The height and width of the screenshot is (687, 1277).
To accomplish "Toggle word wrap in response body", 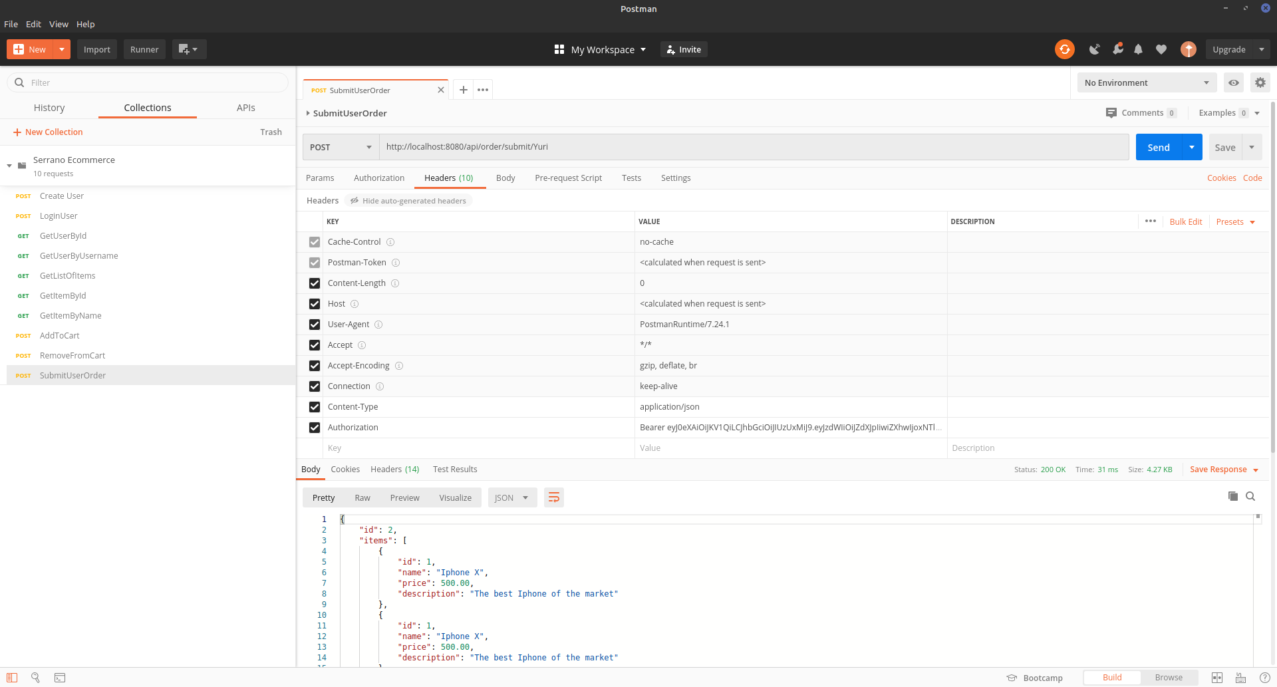I will pos(553,497).
